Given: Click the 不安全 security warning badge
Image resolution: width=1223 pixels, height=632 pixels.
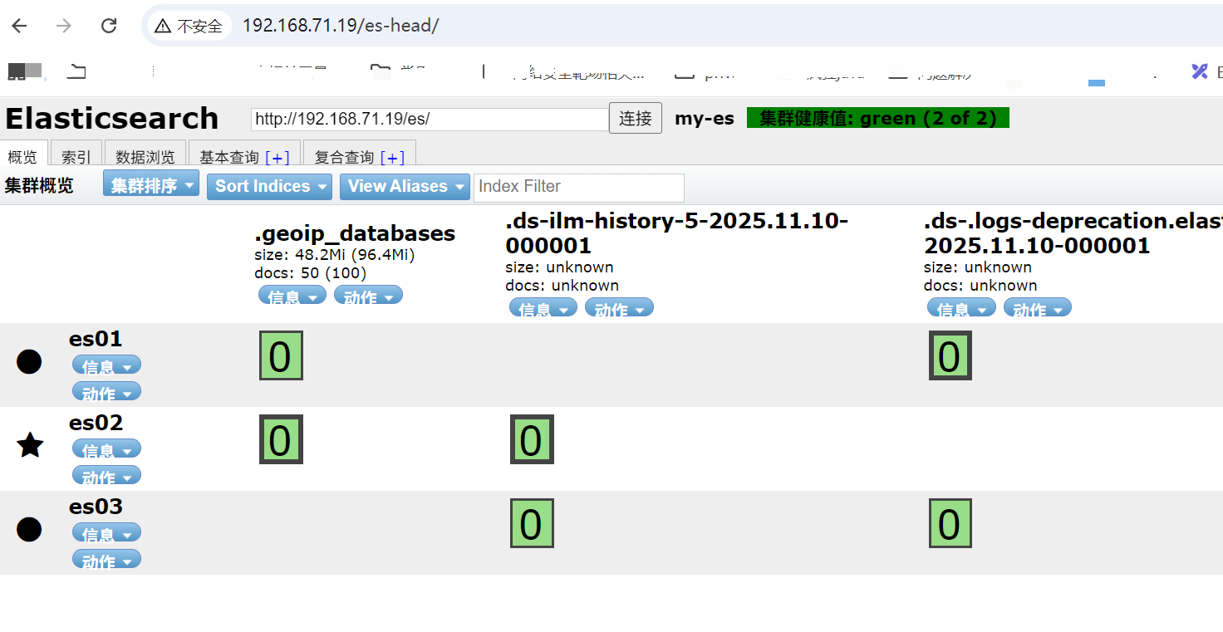Looking at the screenshot, I should [189, 26].
